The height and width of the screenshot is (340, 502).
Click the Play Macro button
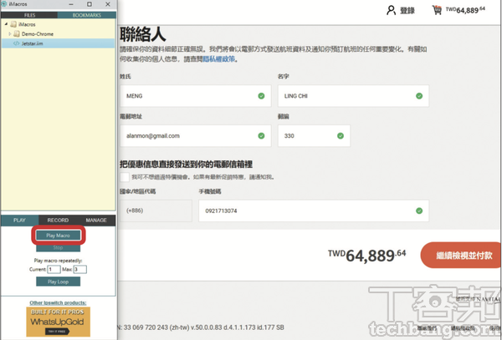58,236
